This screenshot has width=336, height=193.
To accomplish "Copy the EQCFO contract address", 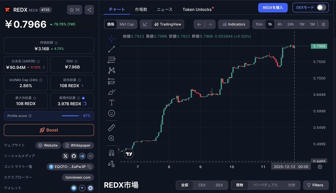I will (x=89, y=167).
